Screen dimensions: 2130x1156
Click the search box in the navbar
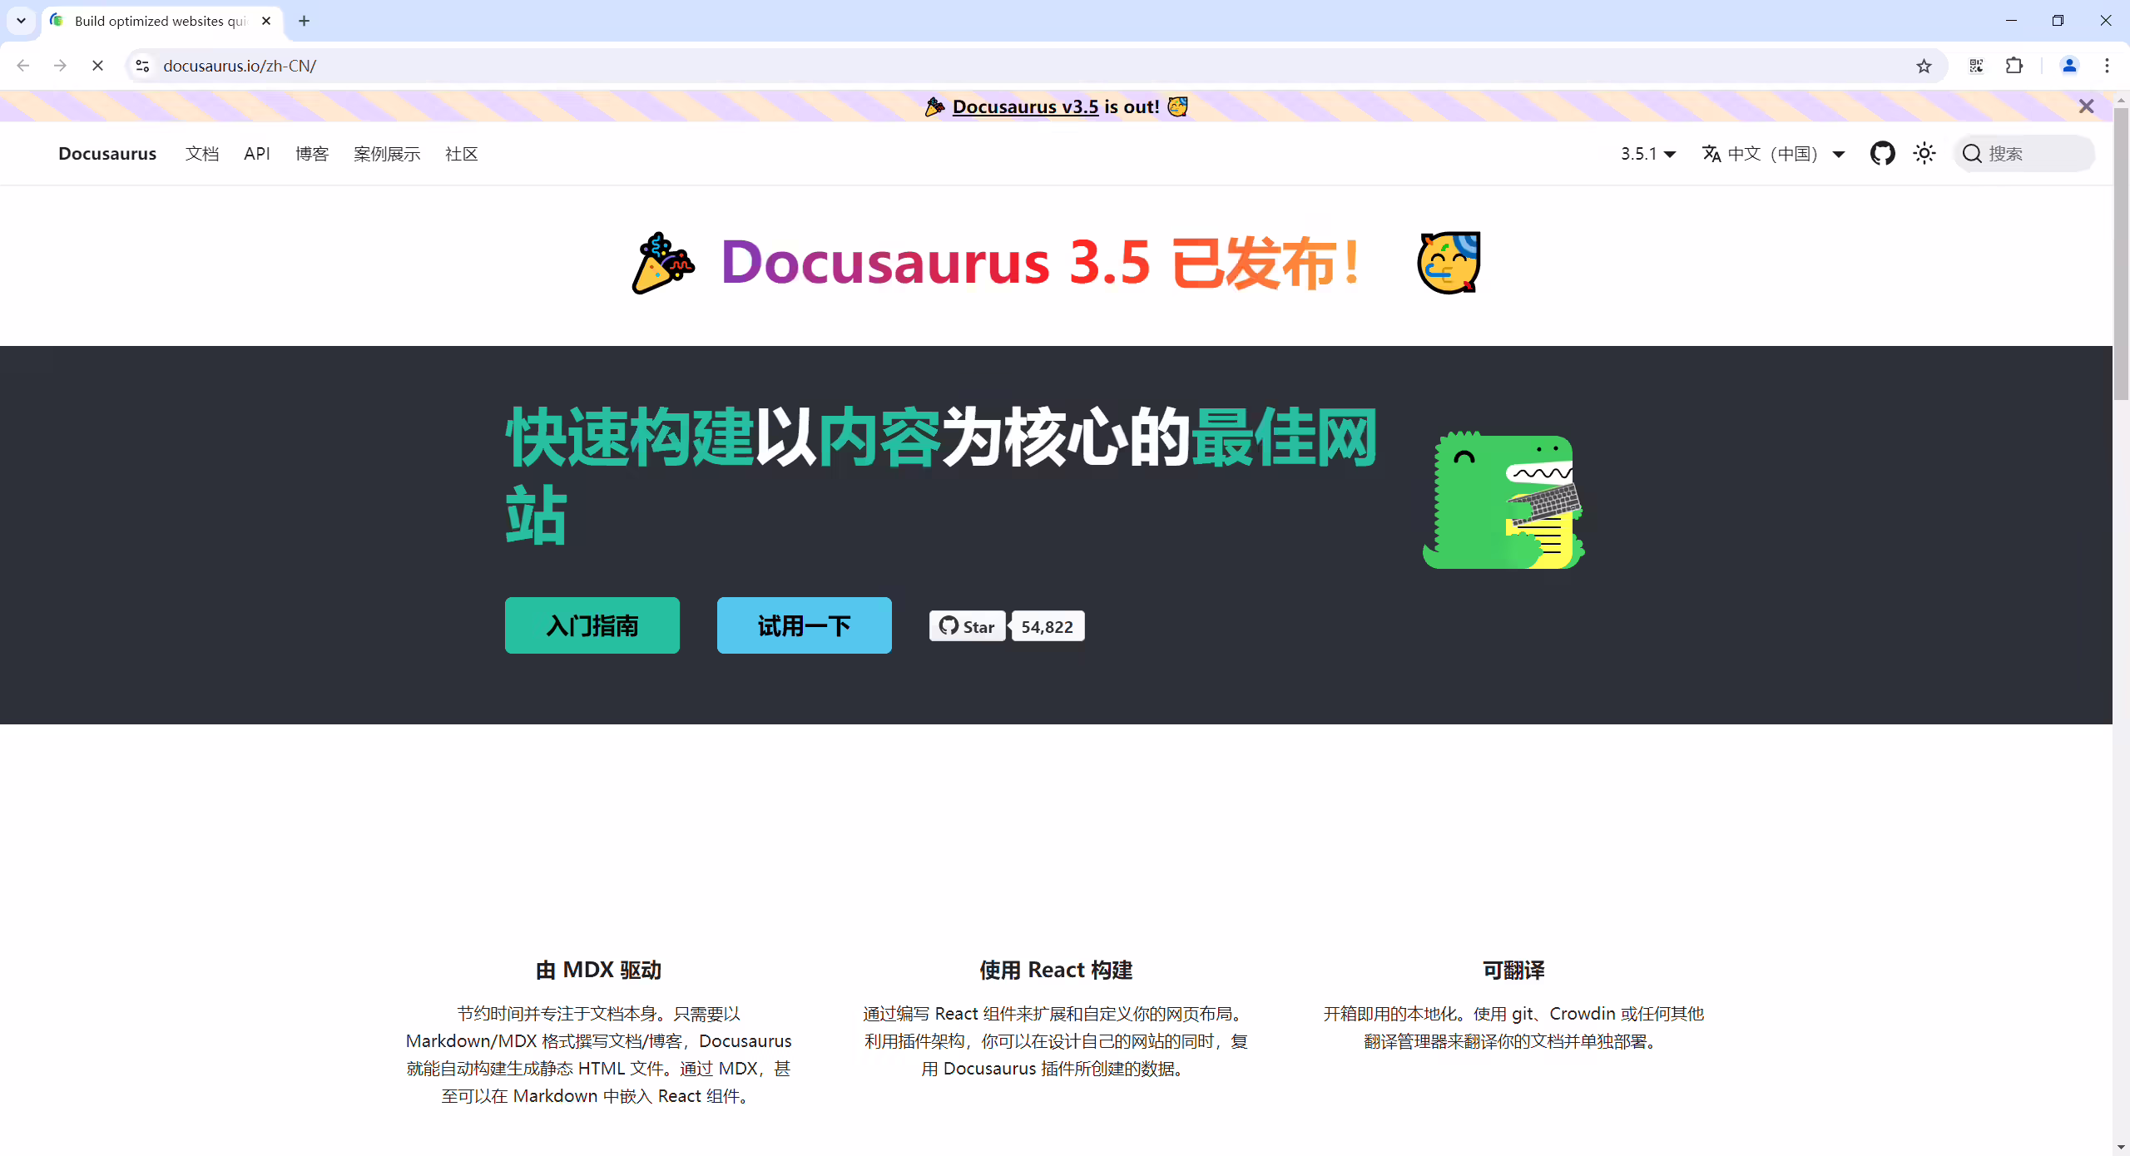(2023, 153)
